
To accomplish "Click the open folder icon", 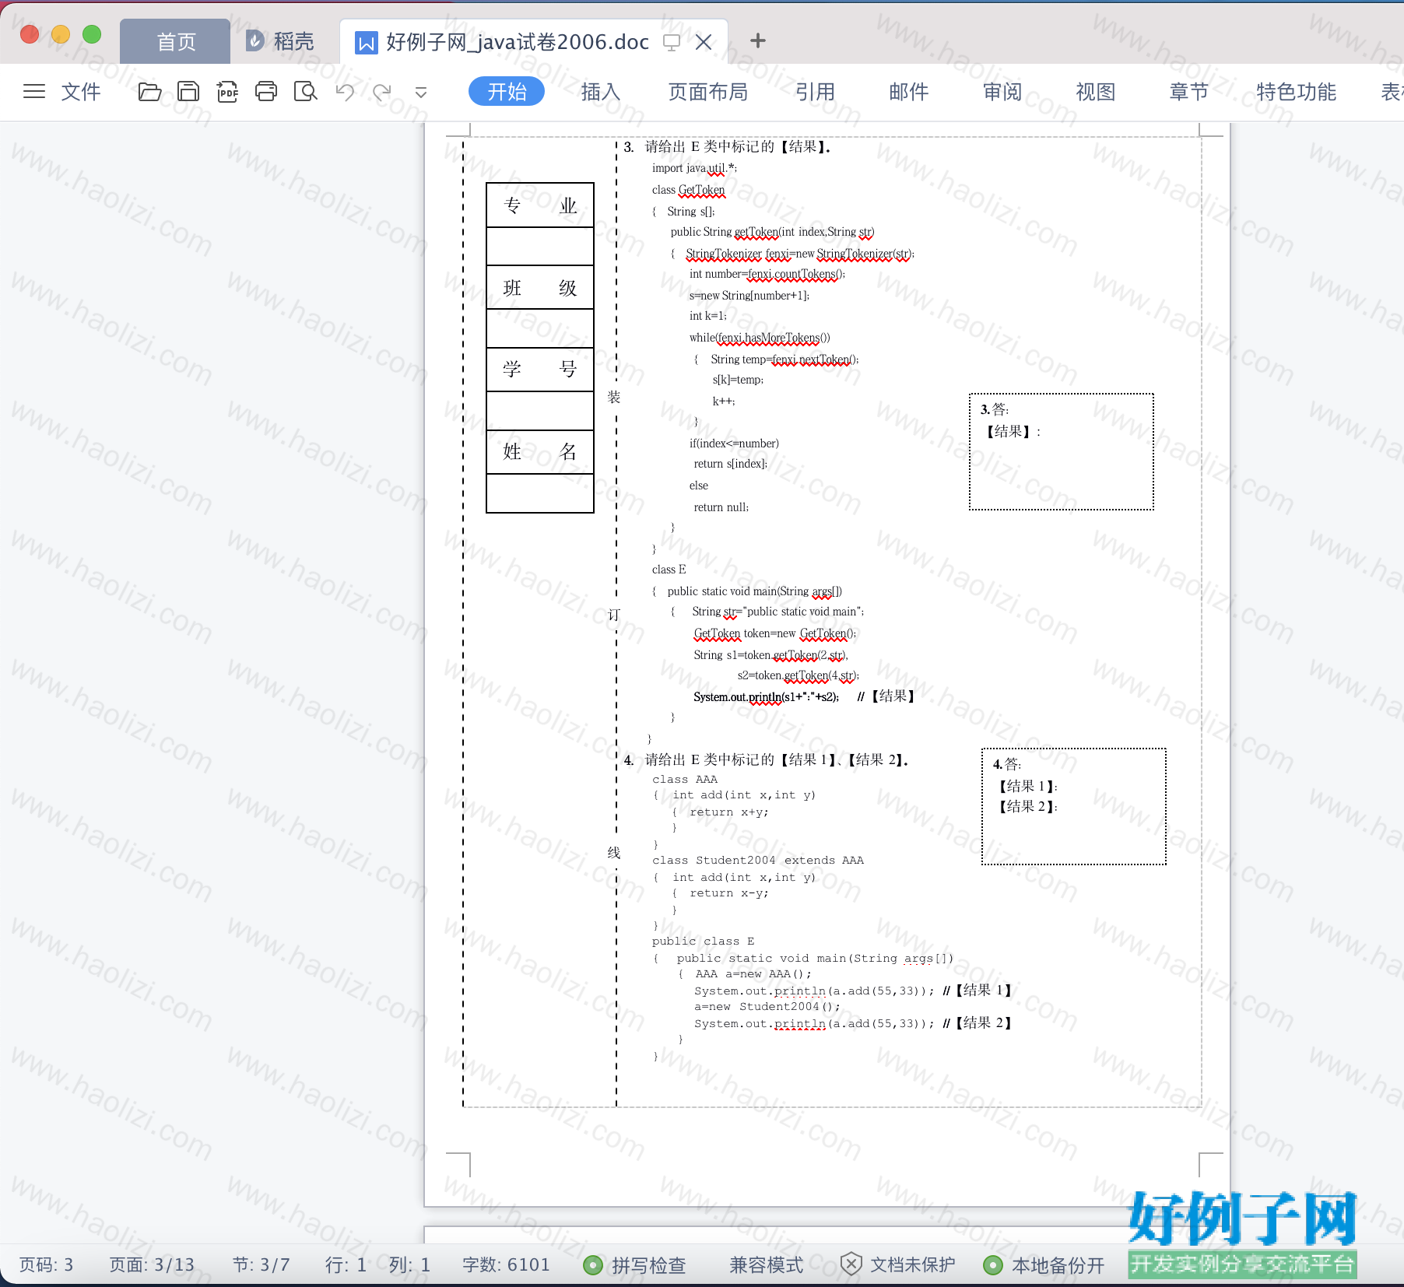I will [x=149, y=92].
